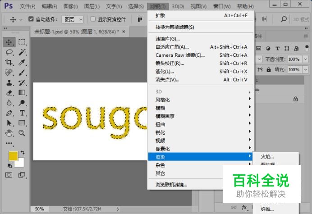Select the Brush tool
The image size is (312, 214).
[22, 73]
